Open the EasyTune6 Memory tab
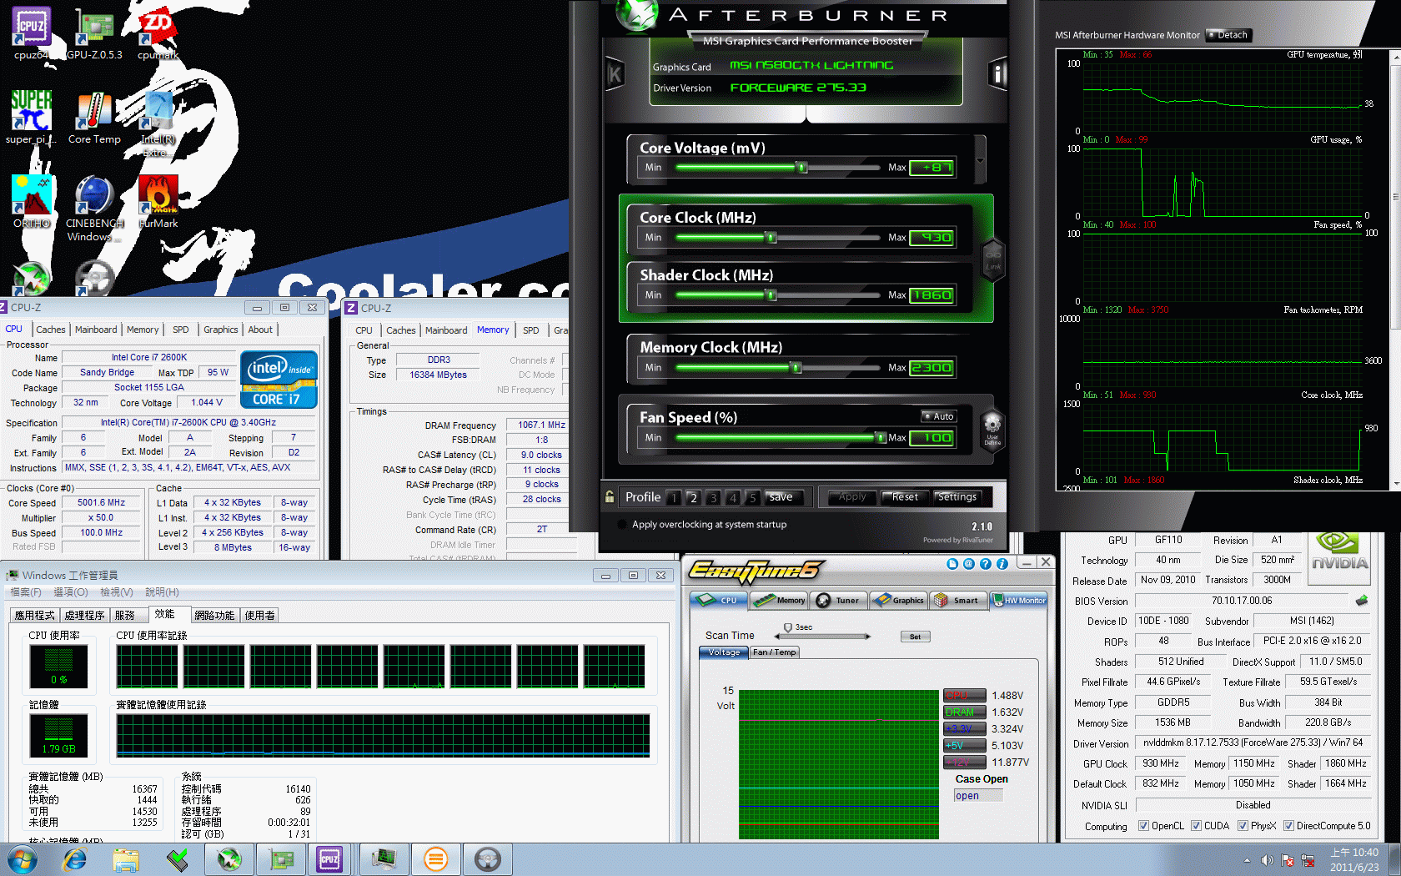 tap(779, 600)
